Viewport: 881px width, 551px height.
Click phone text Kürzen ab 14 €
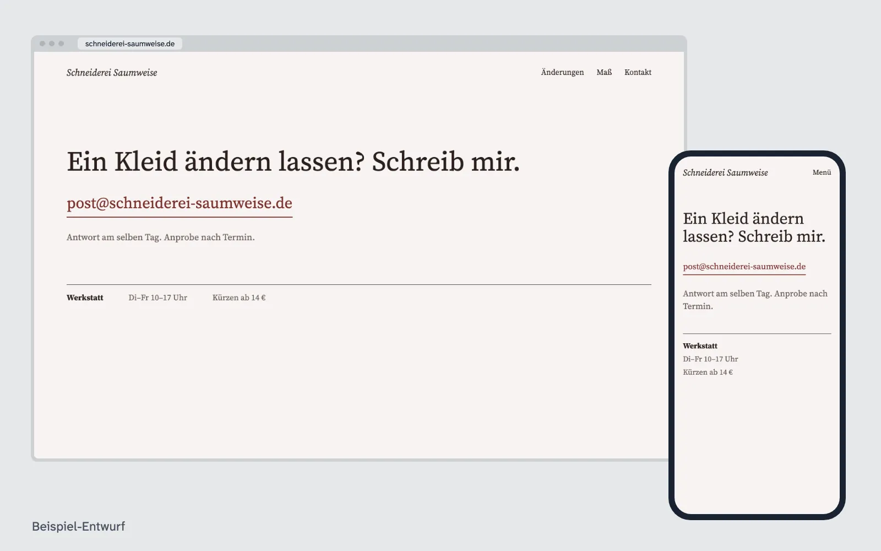click(x=708, y=372)
